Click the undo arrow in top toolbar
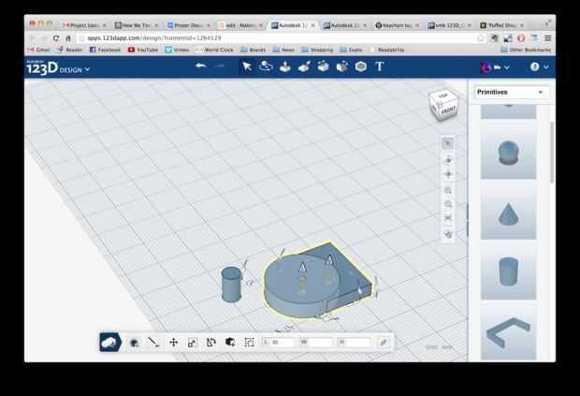Image resolution: width=580 pixels, height=396 pixels. (200, 66)
